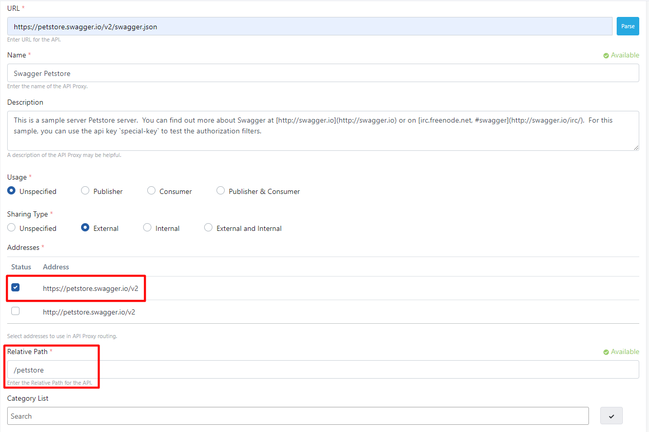Click the green Available icon beside Name
Screen dimensions: 649x432
(x=606, y=55)
